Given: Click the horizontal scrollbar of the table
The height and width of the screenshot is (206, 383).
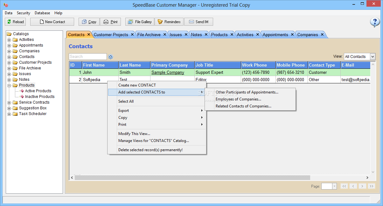Looking at the screenshot, I should coord(192,178).
